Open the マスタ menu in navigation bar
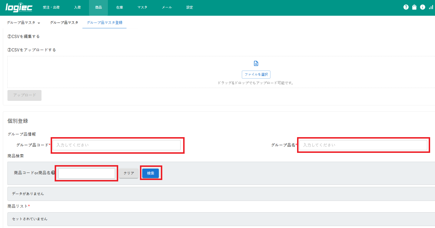Screen dimensions: 435x228 click(142, 7)
